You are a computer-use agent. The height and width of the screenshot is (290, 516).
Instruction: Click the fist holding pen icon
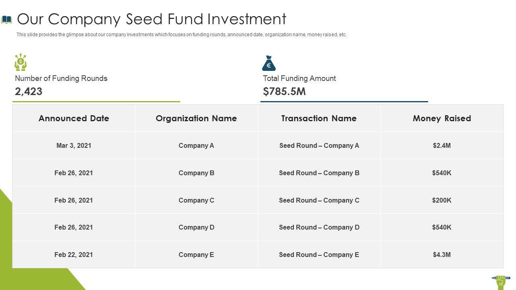[x=500, y=279]
